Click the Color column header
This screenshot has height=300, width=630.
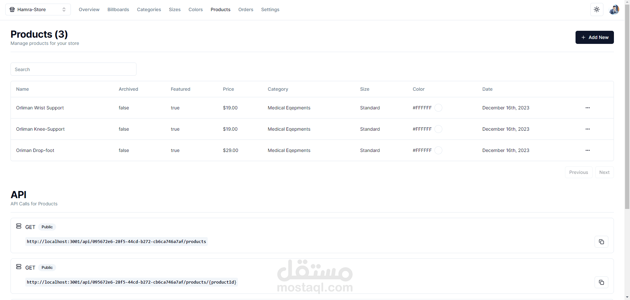pos(419,89)
